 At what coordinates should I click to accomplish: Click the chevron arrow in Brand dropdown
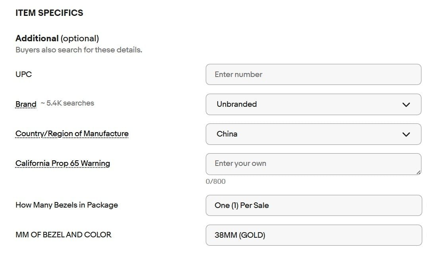[x=406, y=105]
